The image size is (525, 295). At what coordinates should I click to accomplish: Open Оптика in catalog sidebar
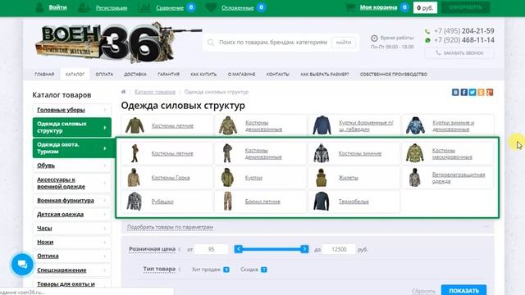point(71,256)
